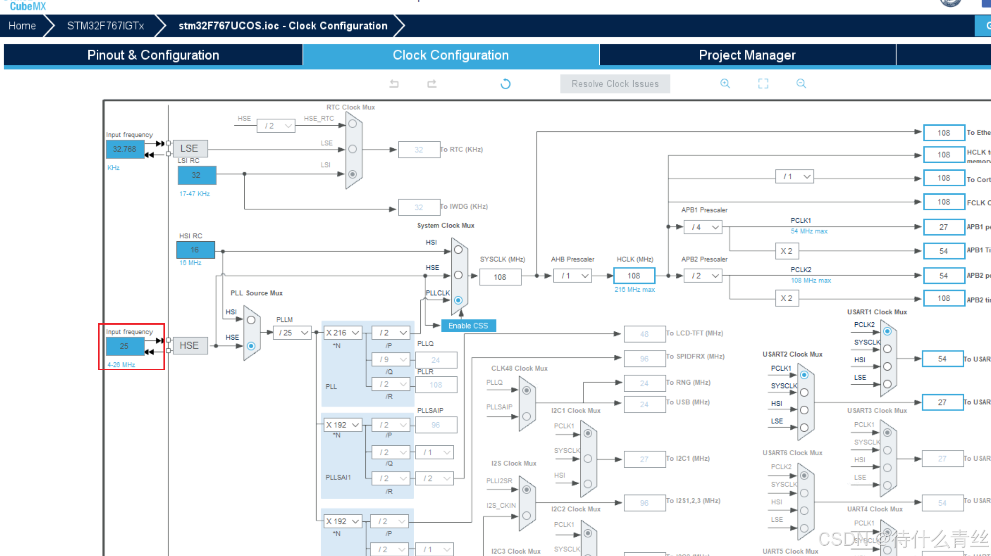Select LSE in RTC Clock Mux

point(353,149)
